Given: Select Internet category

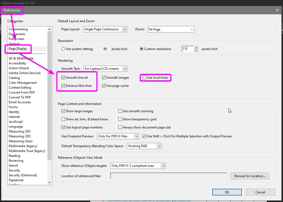Looking at the screenshot, I should coord(14,117).
